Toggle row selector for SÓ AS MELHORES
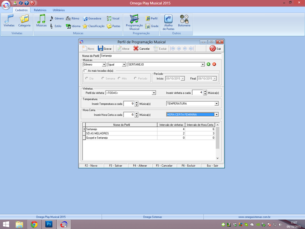 (84, 133)
